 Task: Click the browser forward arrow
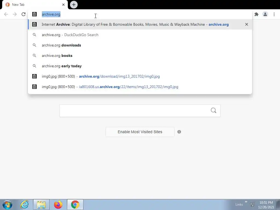pyautogui.click(x=15, y=14)
